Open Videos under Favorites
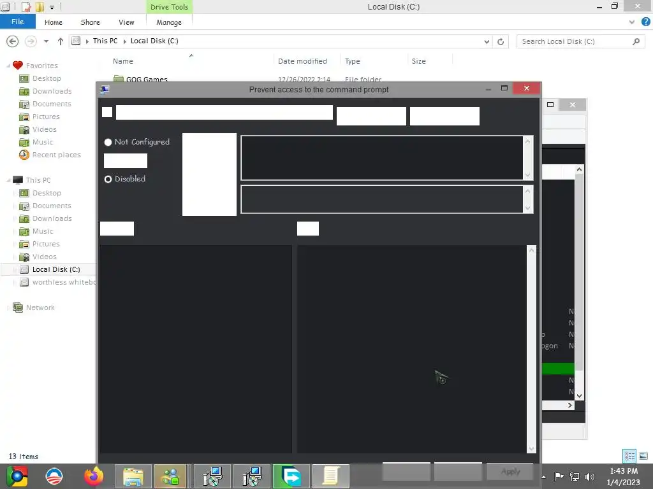This screenshot has width=653, height=489. [44, 129]
